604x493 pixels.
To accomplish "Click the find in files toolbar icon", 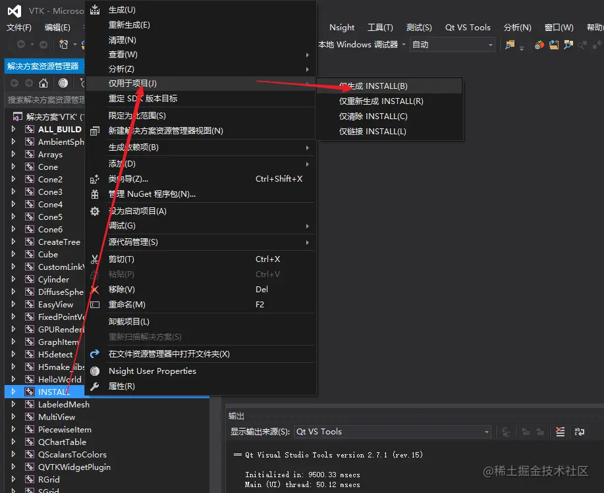I will [510, 45].
